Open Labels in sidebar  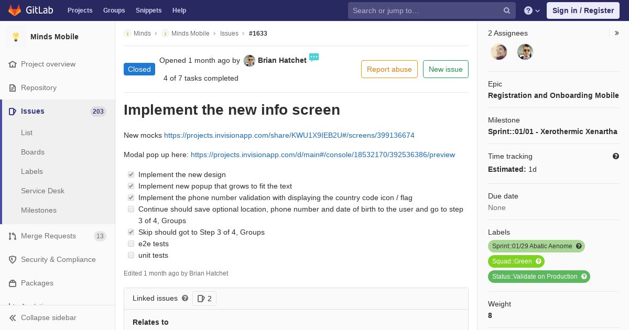[32, 171]
